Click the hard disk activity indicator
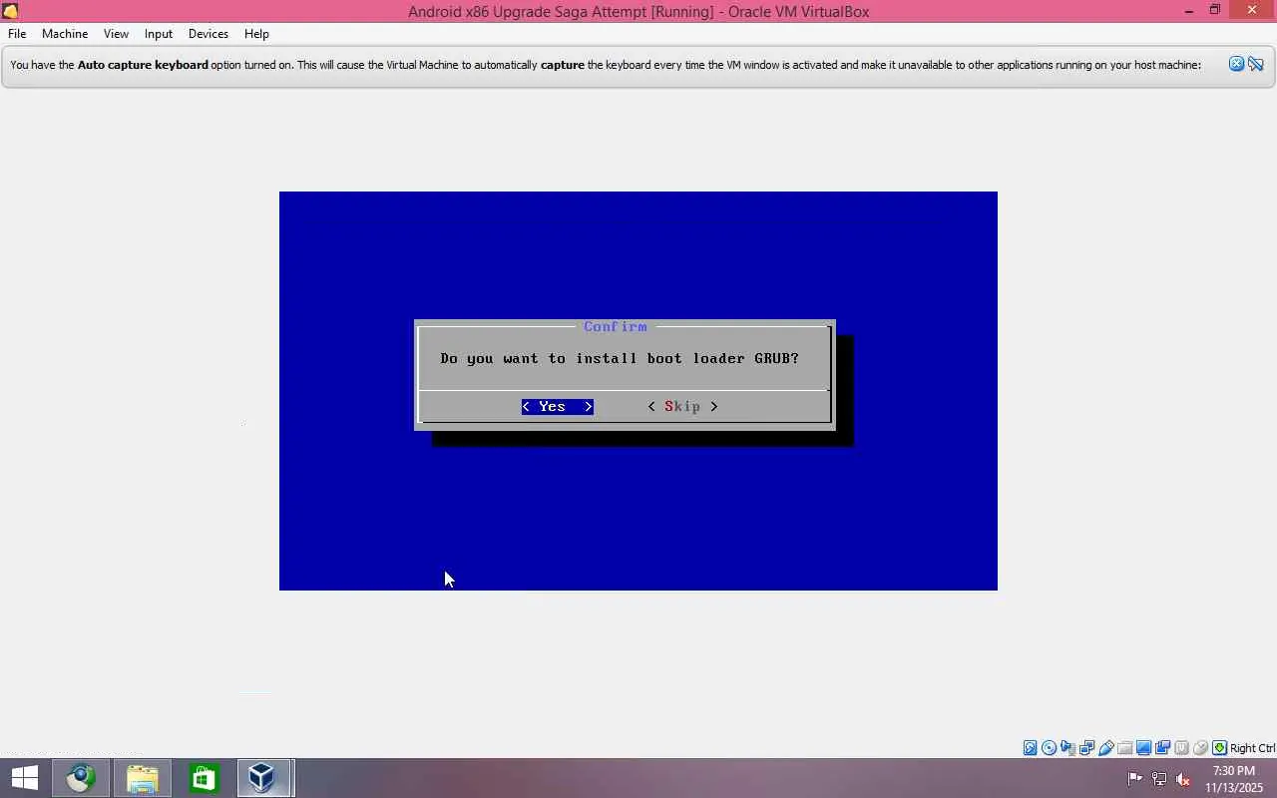 (1030, 748)
